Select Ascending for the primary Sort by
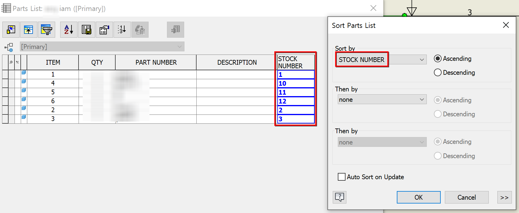The width and height of the screenshot is (519, 213). (438, 59)
